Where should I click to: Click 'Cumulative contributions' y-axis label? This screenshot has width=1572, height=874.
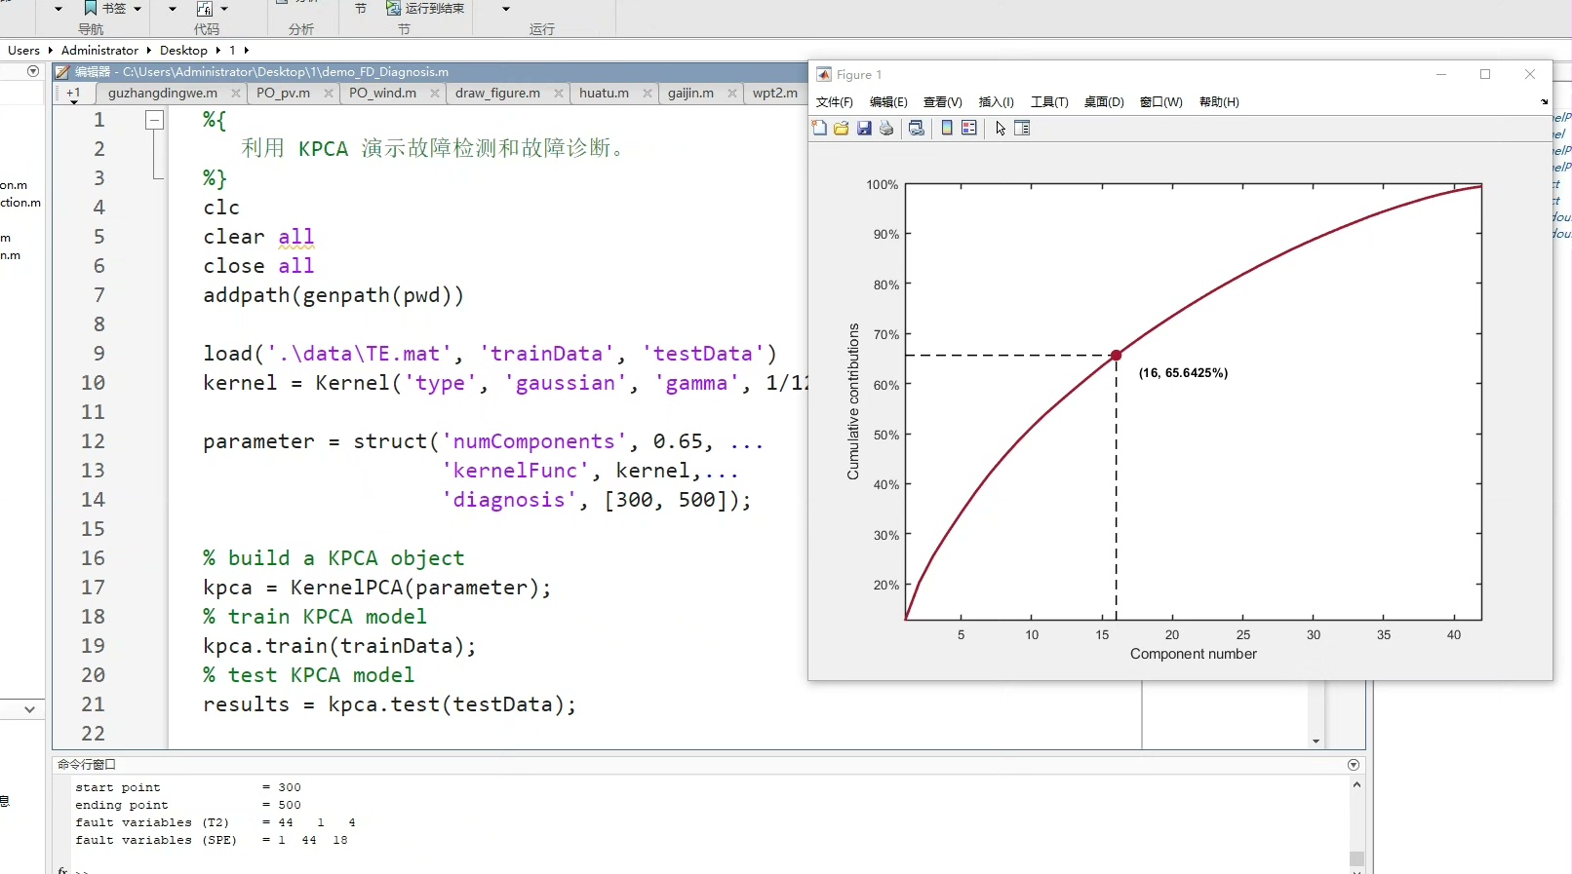click(x=853, y=401)
